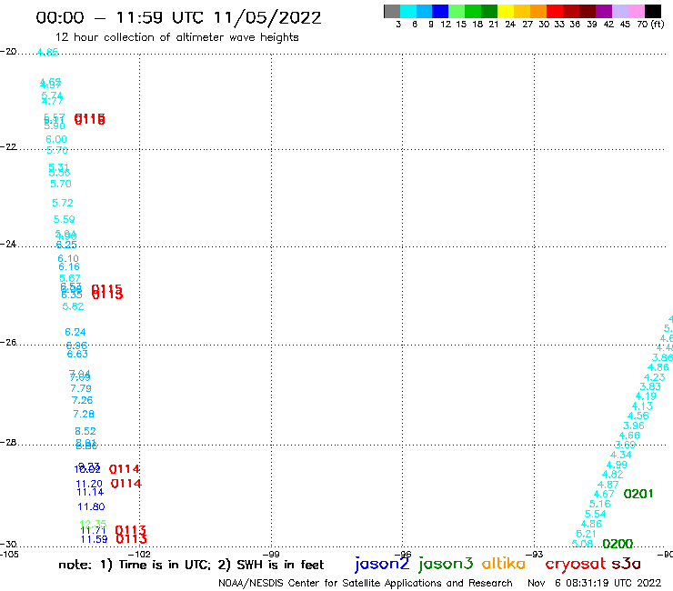This screenshot has width=673, height=591.
Task: Click the wave height value '4.23'
Action: tap(655, 377)
